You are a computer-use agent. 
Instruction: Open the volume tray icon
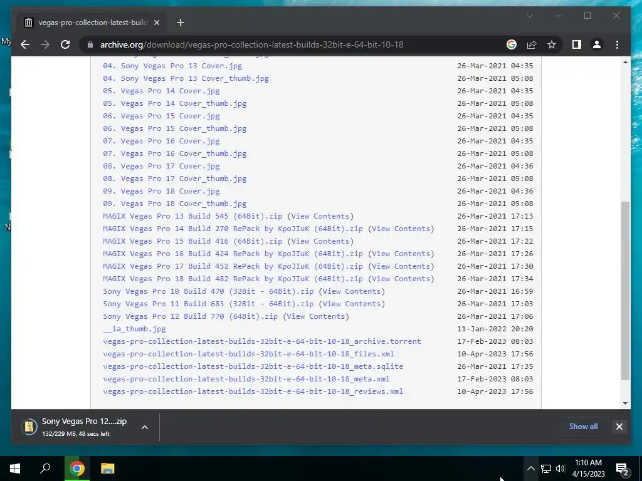click(560, 468)
